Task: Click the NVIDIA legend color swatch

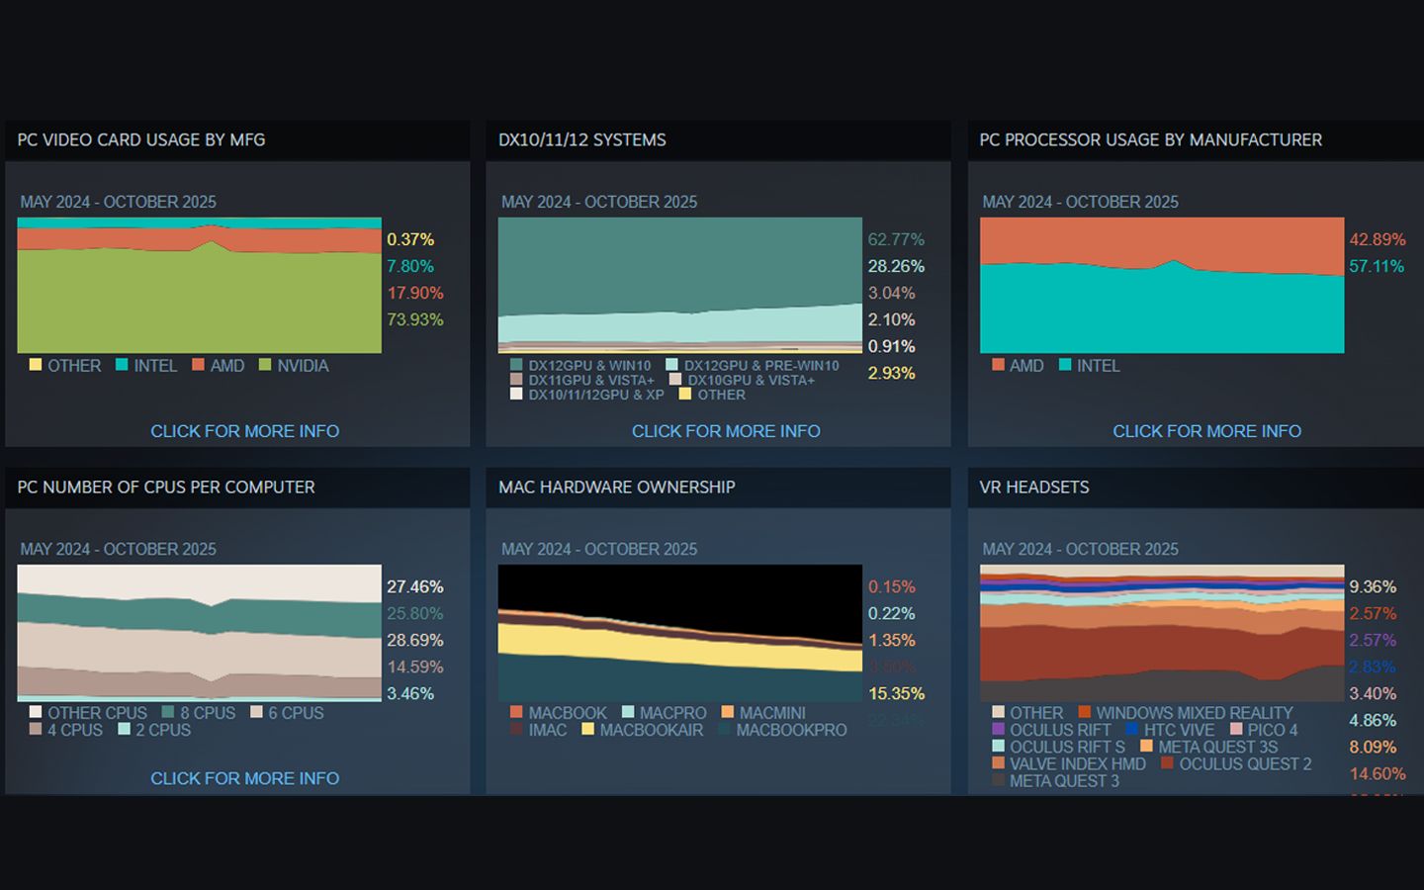Action: pyautogui.click(x=264, y=365)
